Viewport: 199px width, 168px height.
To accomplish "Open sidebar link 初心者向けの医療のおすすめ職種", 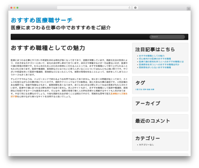I will pyautogui.click(x=155, y=59).
